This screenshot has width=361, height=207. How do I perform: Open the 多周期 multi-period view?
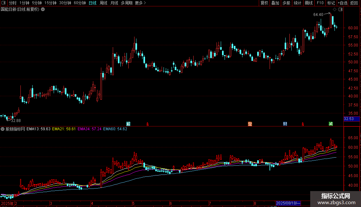point(127,3)
